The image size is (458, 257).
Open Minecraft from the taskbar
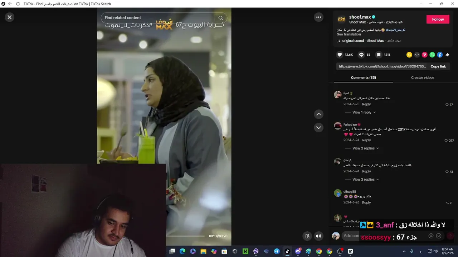click(245, 251)
